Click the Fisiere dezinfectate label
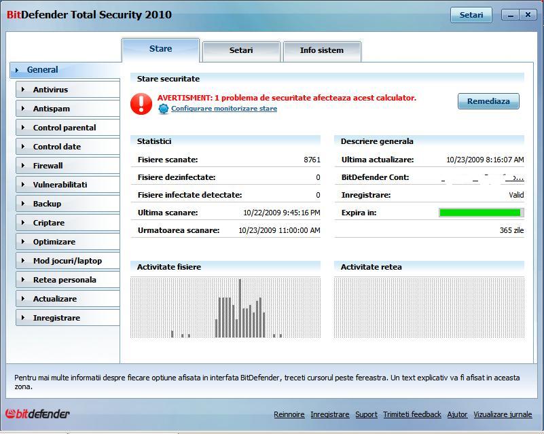This screenshot has width=544, height=434. 177,177
